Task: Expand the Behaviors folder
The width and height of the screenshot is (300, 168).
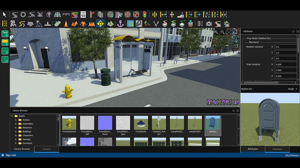Action: point(16,128)
